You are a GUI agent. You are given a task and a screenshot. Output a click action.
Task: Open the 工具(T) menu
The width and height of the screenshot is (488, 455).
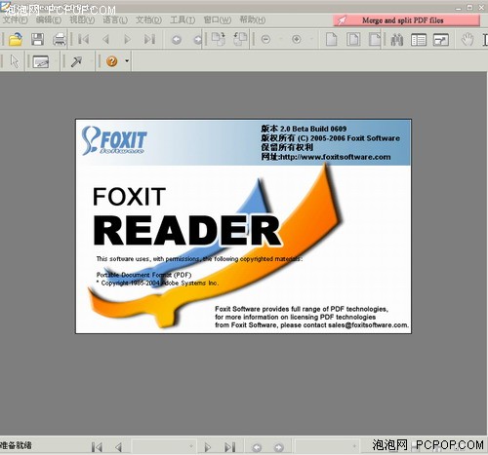click(183, 20)
